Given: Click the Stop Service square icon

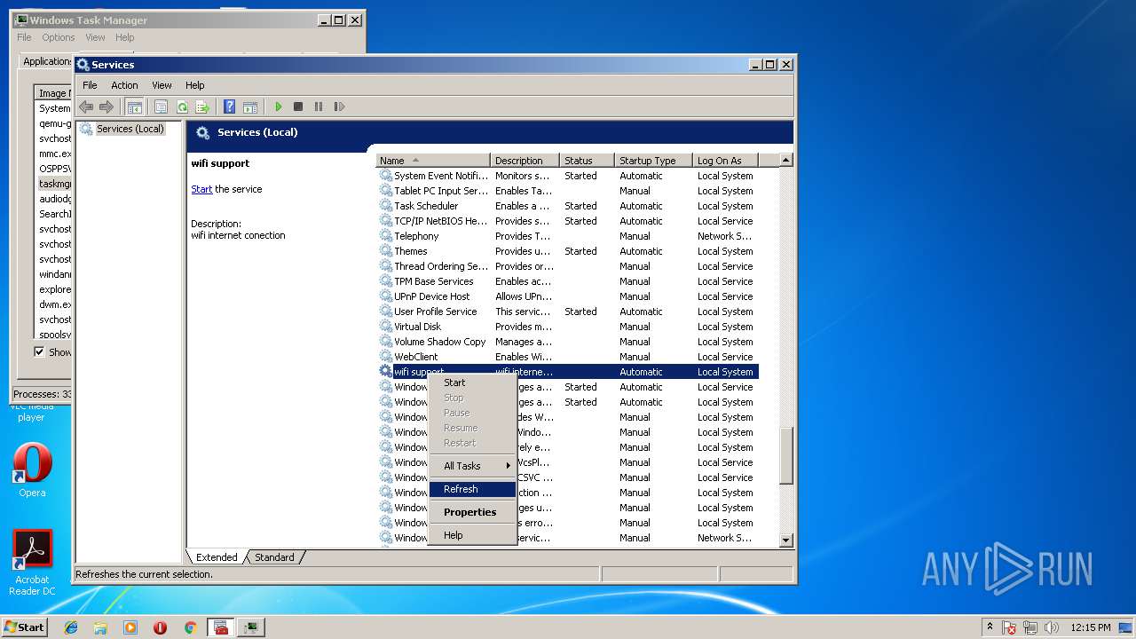Looking at the screenshot, I should point(298,106).
